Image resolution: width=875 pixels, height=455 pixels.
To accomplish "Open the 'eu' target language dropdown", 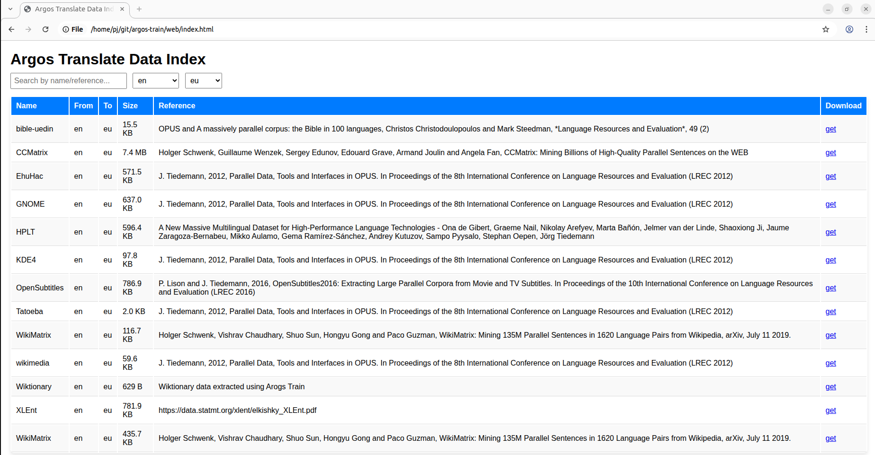I will pos(204,81).
